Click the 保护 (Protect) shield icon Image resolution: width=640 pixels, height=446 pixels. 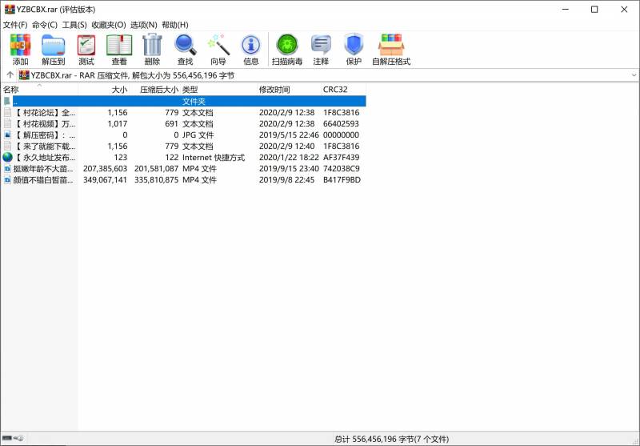coord(354,45)
